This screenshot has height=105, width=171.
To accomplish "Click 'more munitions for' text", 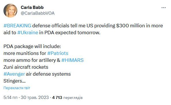I will [25, 54].
